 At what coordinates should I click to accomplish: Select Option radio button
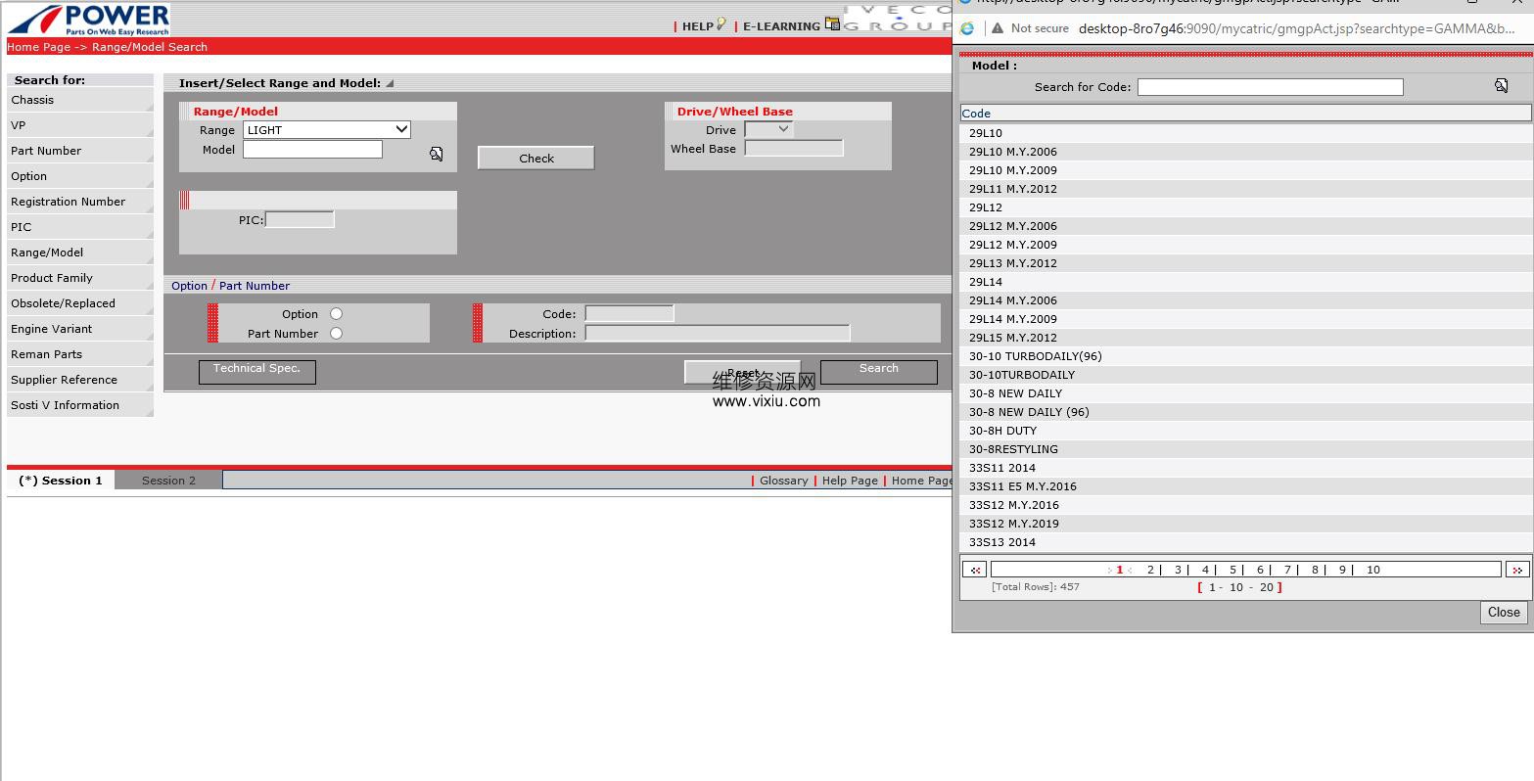[x=336, y=314]
